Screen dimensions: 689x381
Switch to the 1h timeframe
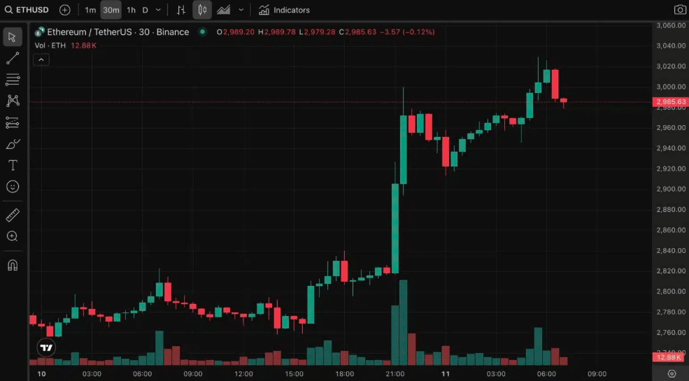[x=131, y=10]
